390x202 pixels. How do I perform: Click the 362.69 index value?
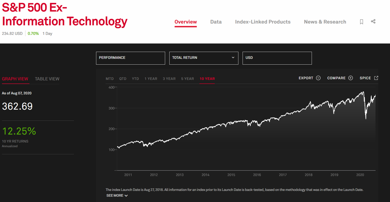coord(18,106)
